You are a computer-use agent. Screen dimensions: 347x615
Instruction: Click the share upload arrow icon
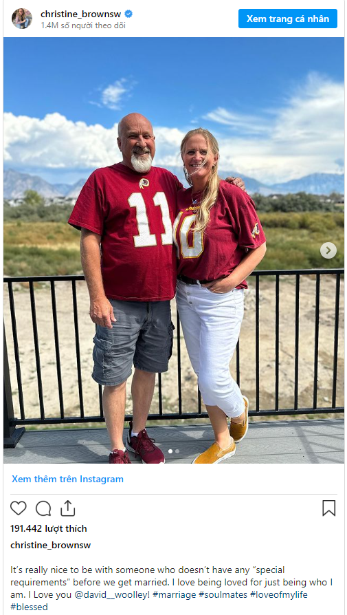tap(68, 508)
